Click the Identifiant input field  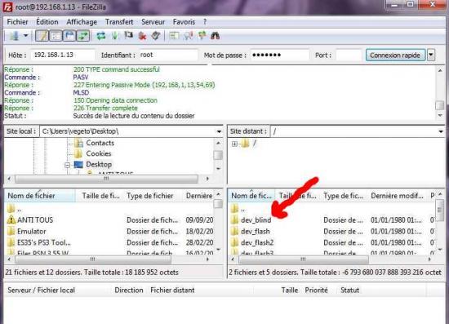(x=168, y=55)
